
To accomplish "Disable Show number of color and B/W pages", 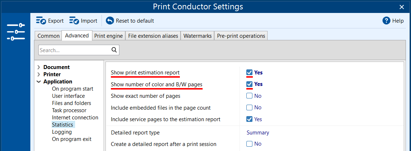I will coord(249,84).
